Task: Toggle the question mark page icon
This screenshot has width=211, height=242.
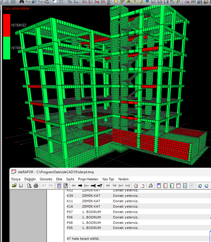Action: 66,186
